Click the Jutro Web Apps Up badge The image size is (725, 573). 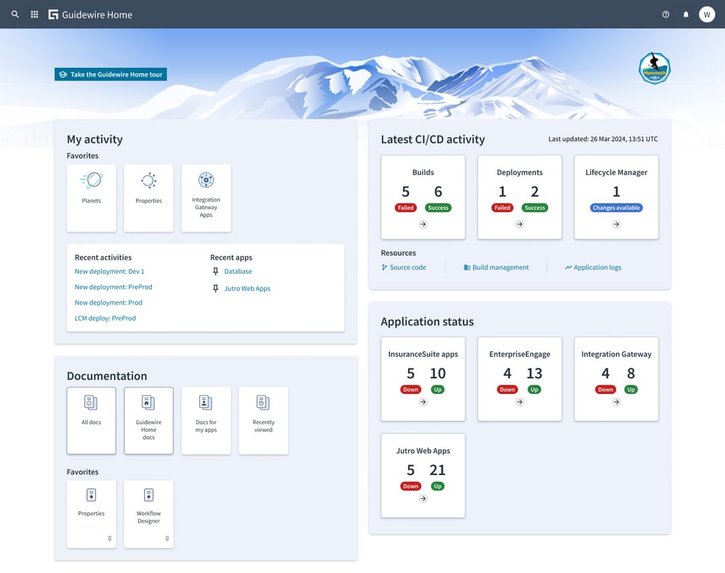pos(438,486)
